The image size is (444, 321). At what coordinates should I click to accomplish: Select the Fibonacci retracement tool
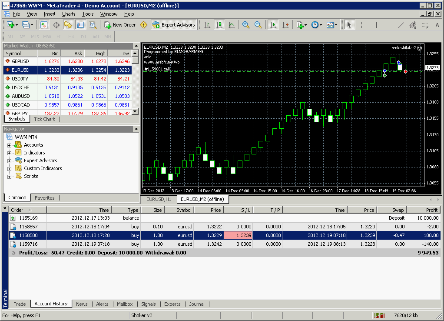point(425,25)
